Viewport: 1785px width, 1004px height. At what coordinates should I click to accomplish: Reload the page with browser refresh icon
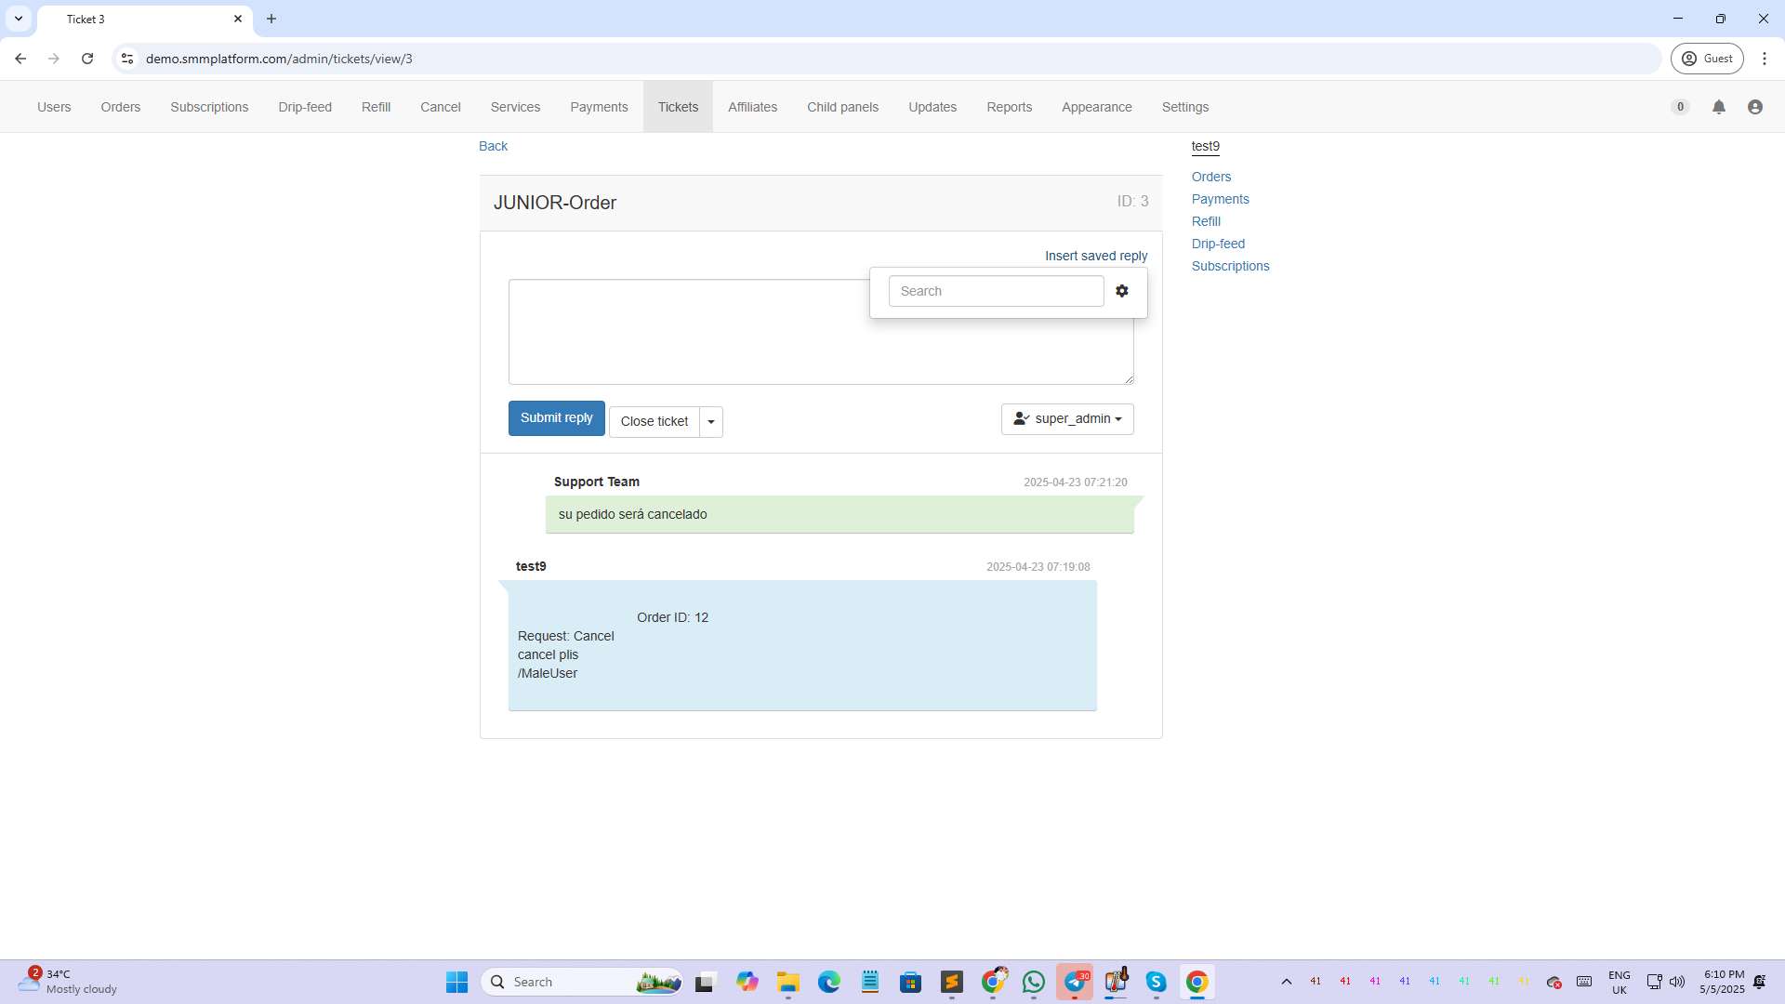(x=87, y=59)
